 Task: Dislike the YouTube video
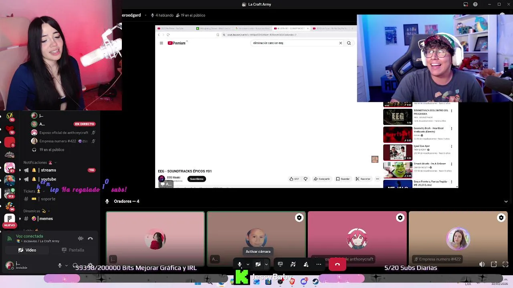click(x=305, y=179)
